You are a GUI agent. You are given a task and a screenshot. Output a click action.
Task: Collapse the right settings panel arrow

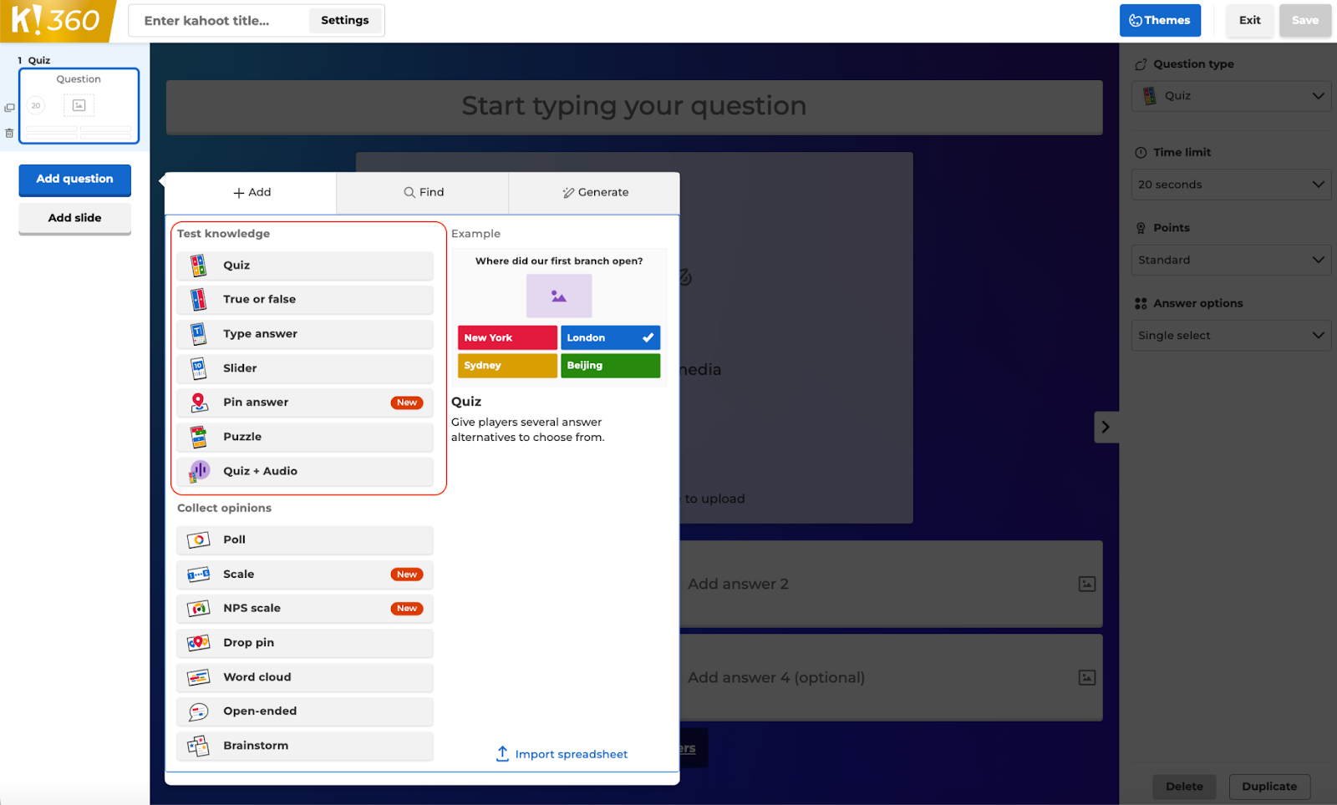1106,428
